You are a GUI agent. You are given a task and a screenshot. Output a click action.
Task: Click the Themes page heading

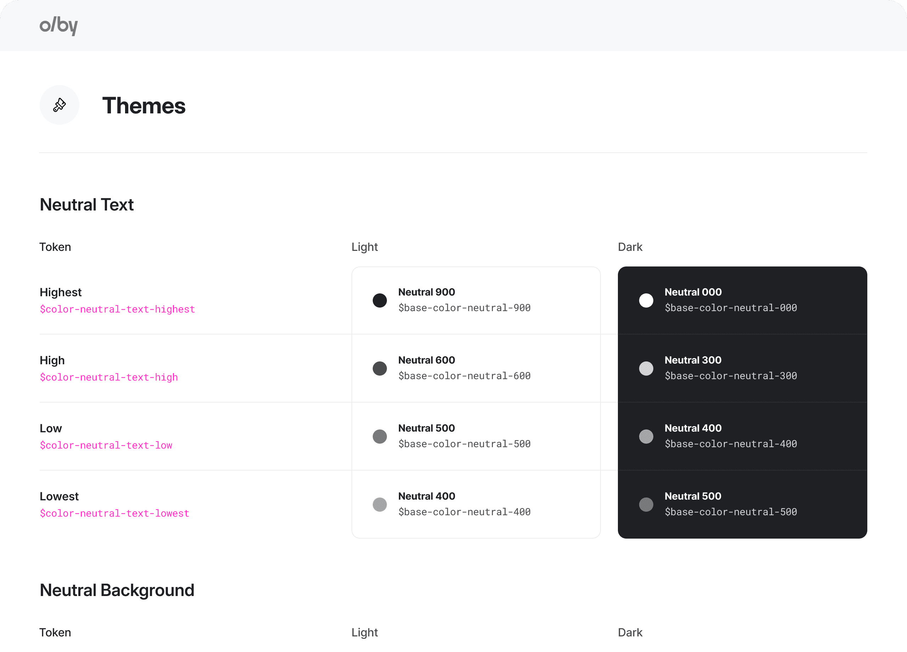(x=143, y=106)
